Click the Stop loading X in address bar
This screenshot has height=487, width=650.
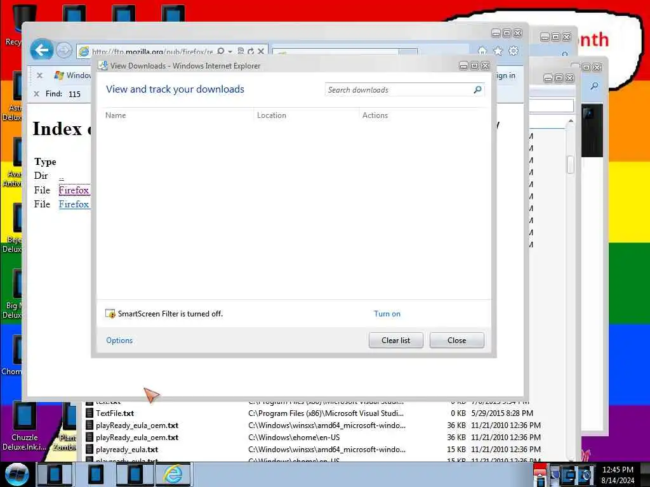pyautogui.click(x=261, y=51)
